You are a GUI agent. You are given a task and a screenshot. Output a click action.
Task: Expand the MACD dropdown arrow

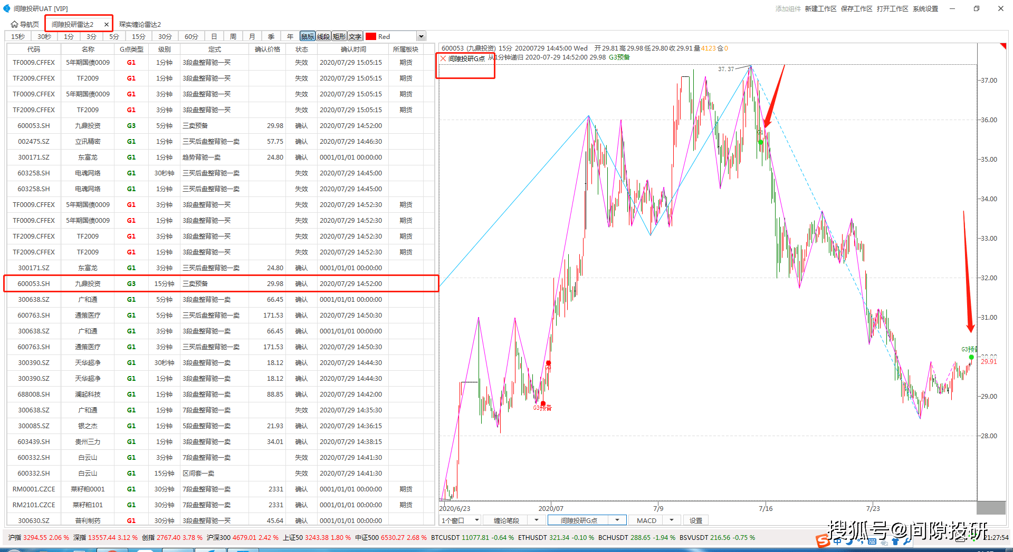pos(671,520)
